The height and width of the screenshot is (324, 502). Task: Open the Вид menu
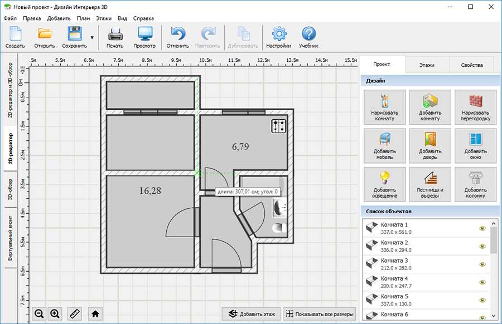coord(122,18)
